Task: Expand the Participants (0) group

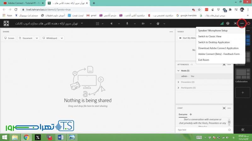Action: tap(179, 88)
